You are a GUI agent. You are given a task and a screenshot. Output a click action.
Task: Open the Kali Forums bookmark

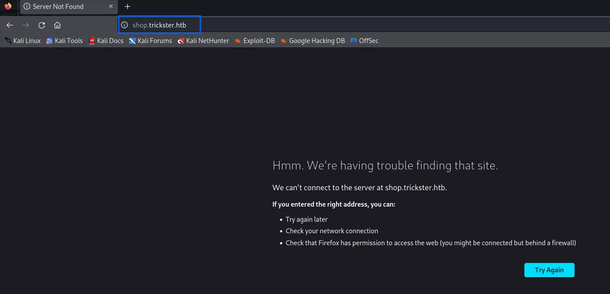tap(150, 41)
